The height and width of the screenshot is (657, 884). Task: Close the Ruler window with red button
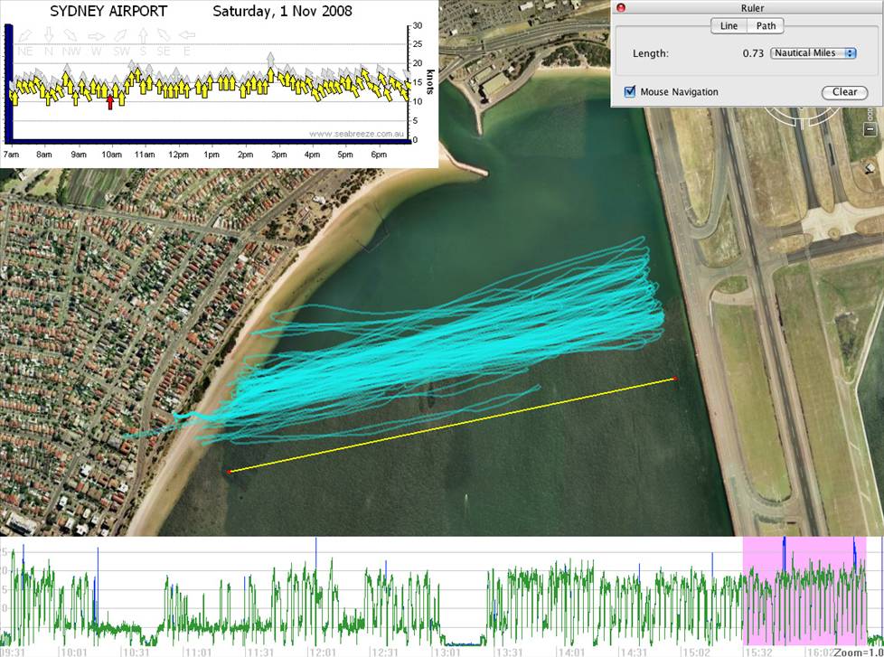[x=620, y=8]
